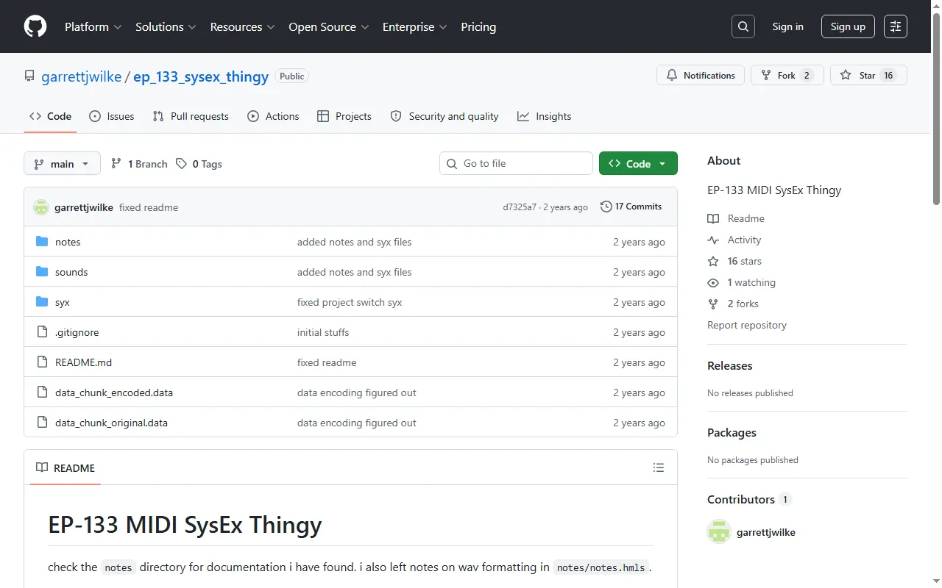Viewport: 942px width, 588px height.
Task: Select the Code repository tab
Action: pyautogui.click(x=50, y=116)
